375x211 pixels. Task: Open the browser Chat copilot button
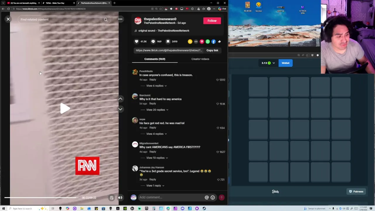point(222,9)
